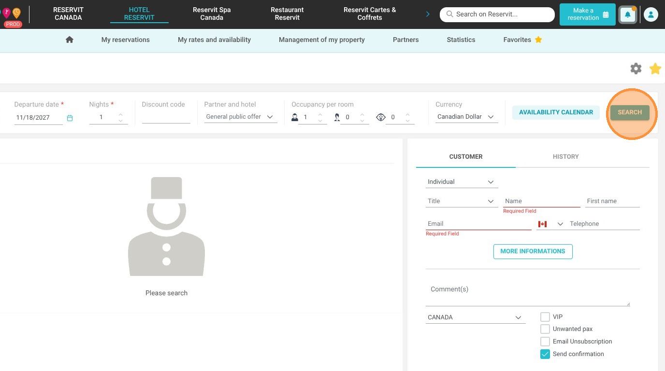This screenshot has width=665, height=371.
Task: Open the Statistics menu
Action: [461, 40]
